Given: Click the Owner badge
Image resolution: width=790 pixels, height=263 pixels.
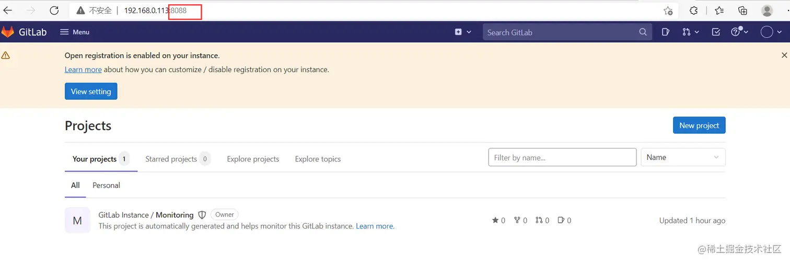Looking at the screenshot, I should click(225, 214).
